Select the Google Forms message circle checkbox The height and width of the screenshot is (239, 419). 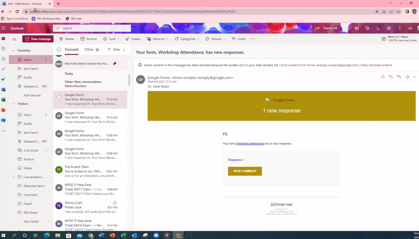[59, 97]
